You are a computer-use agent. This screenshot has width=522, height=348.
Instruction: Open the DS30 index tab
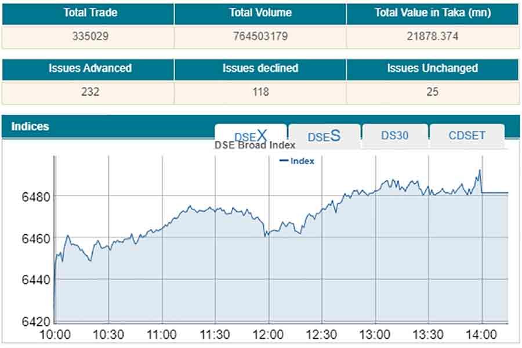[x=393, y=135]
